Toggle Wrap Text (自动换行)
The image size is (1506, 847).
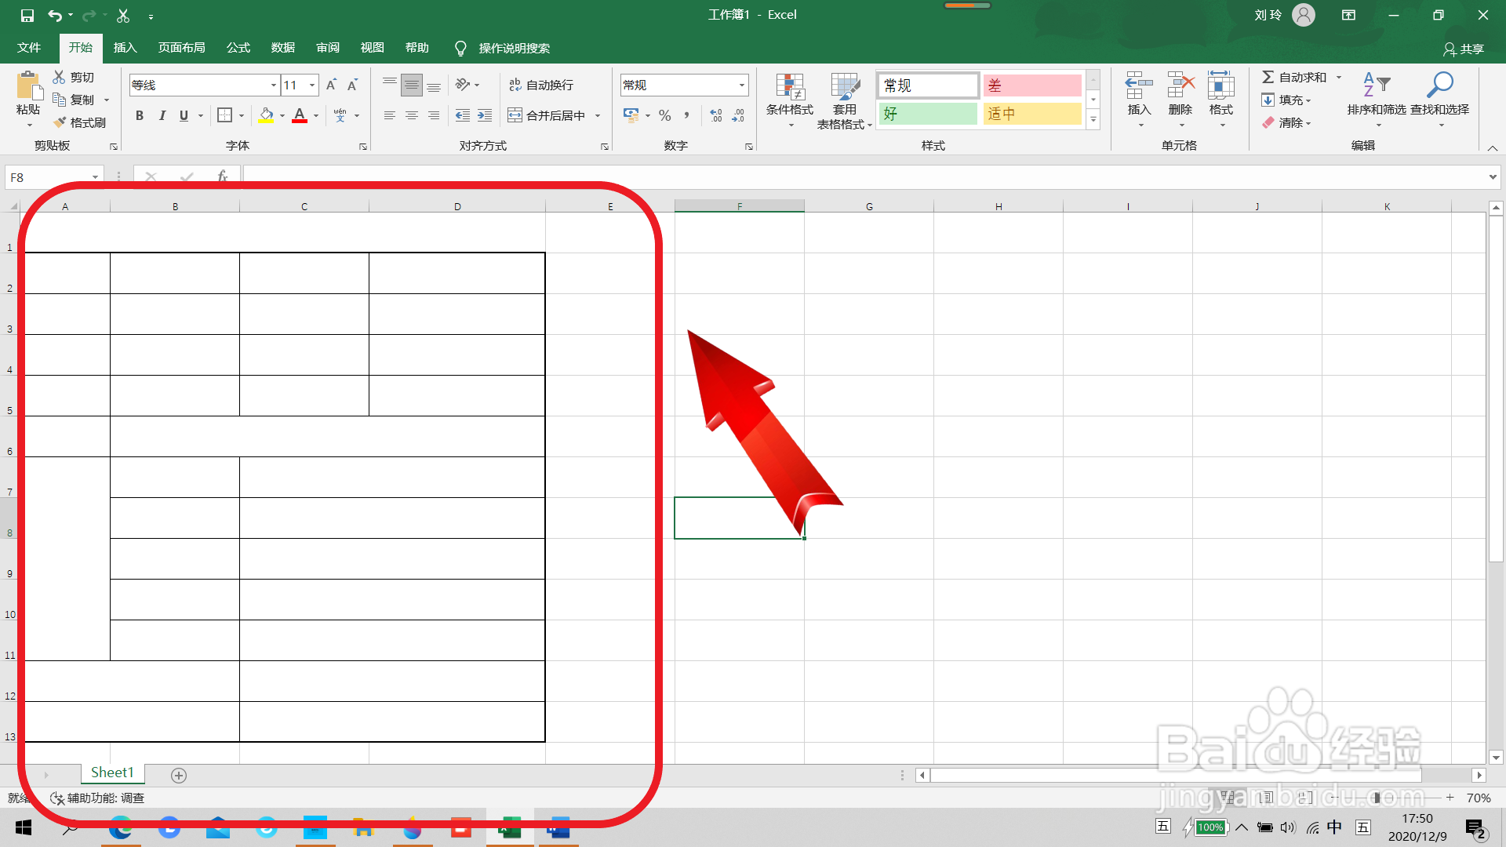[541, 85]
